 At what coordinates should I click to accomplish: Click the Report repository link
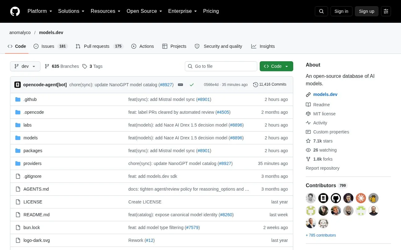tap(322, 168)
